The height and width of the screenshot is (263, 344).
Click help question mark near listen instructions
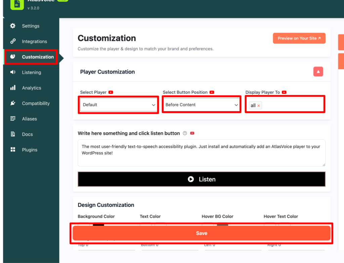[x=185, y=133]
